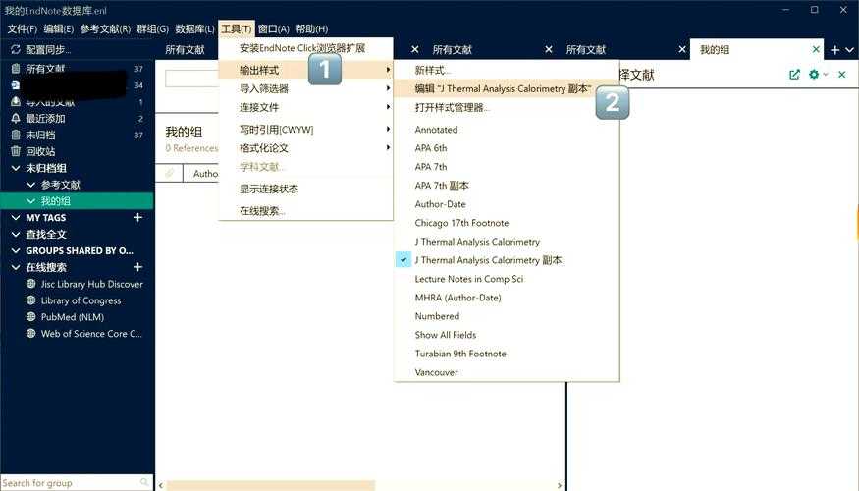The width and height of the screenshot is (859, 491).
Task: Add a new tab with plus icon
Action: pyautogui.click(x=834, y=50)
